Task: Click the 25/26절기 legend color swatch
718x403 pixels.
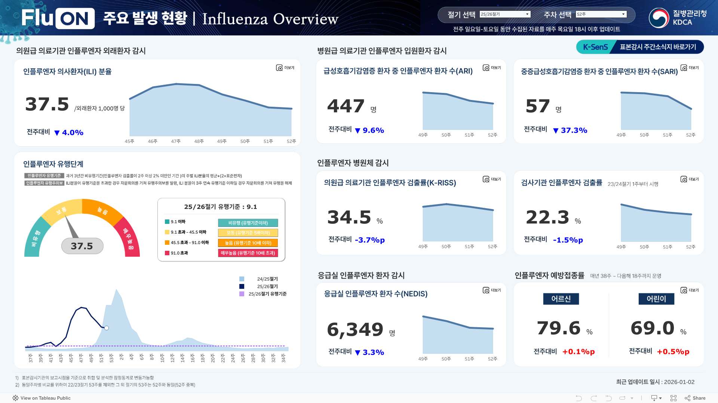Action: coord(242,287)
